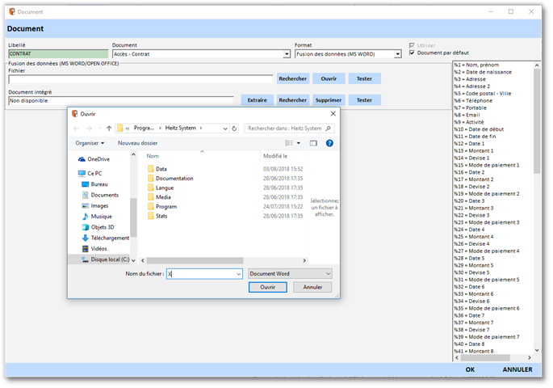Open the help icon in Ouvrir dialog
553x388 pixels.
tap(329, 143)
